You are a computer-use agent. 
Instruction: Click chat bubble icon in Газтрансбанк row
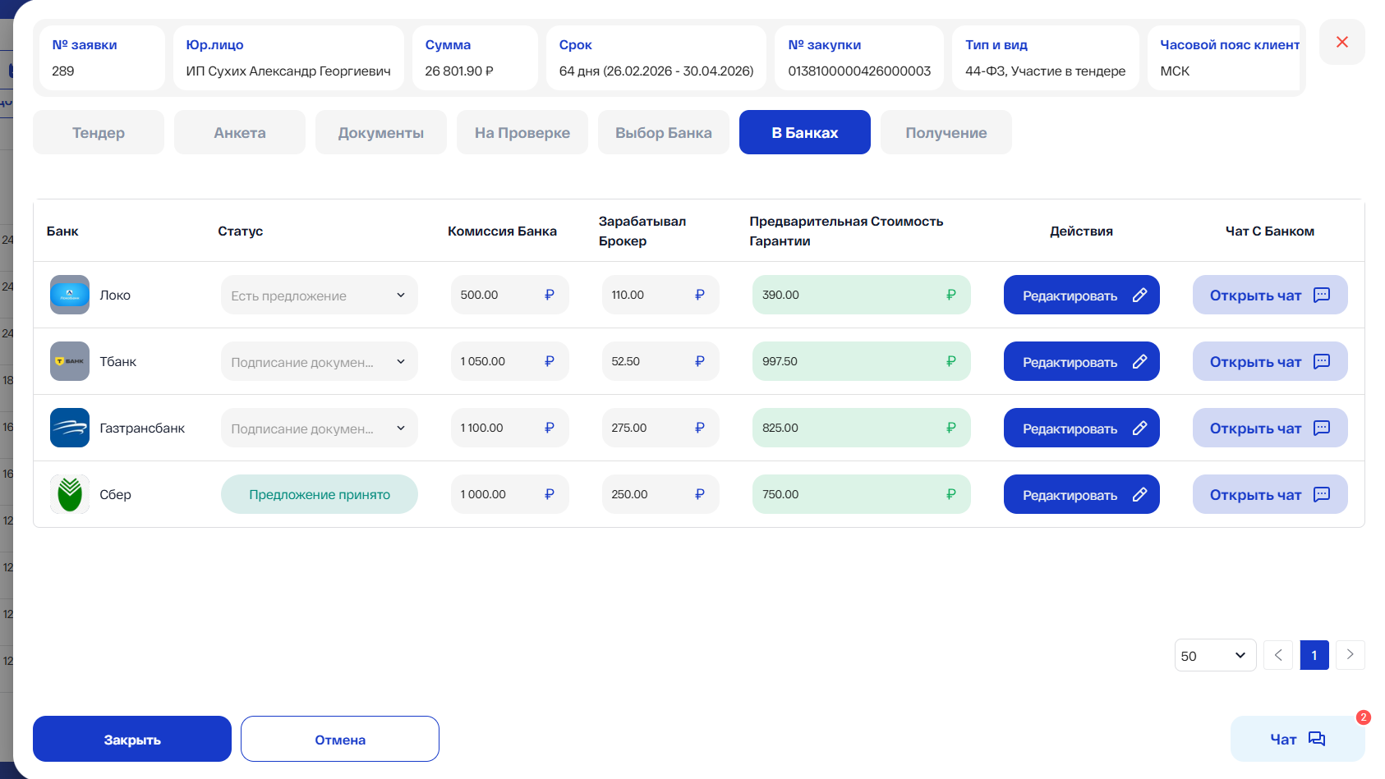tap(1322, 428)
